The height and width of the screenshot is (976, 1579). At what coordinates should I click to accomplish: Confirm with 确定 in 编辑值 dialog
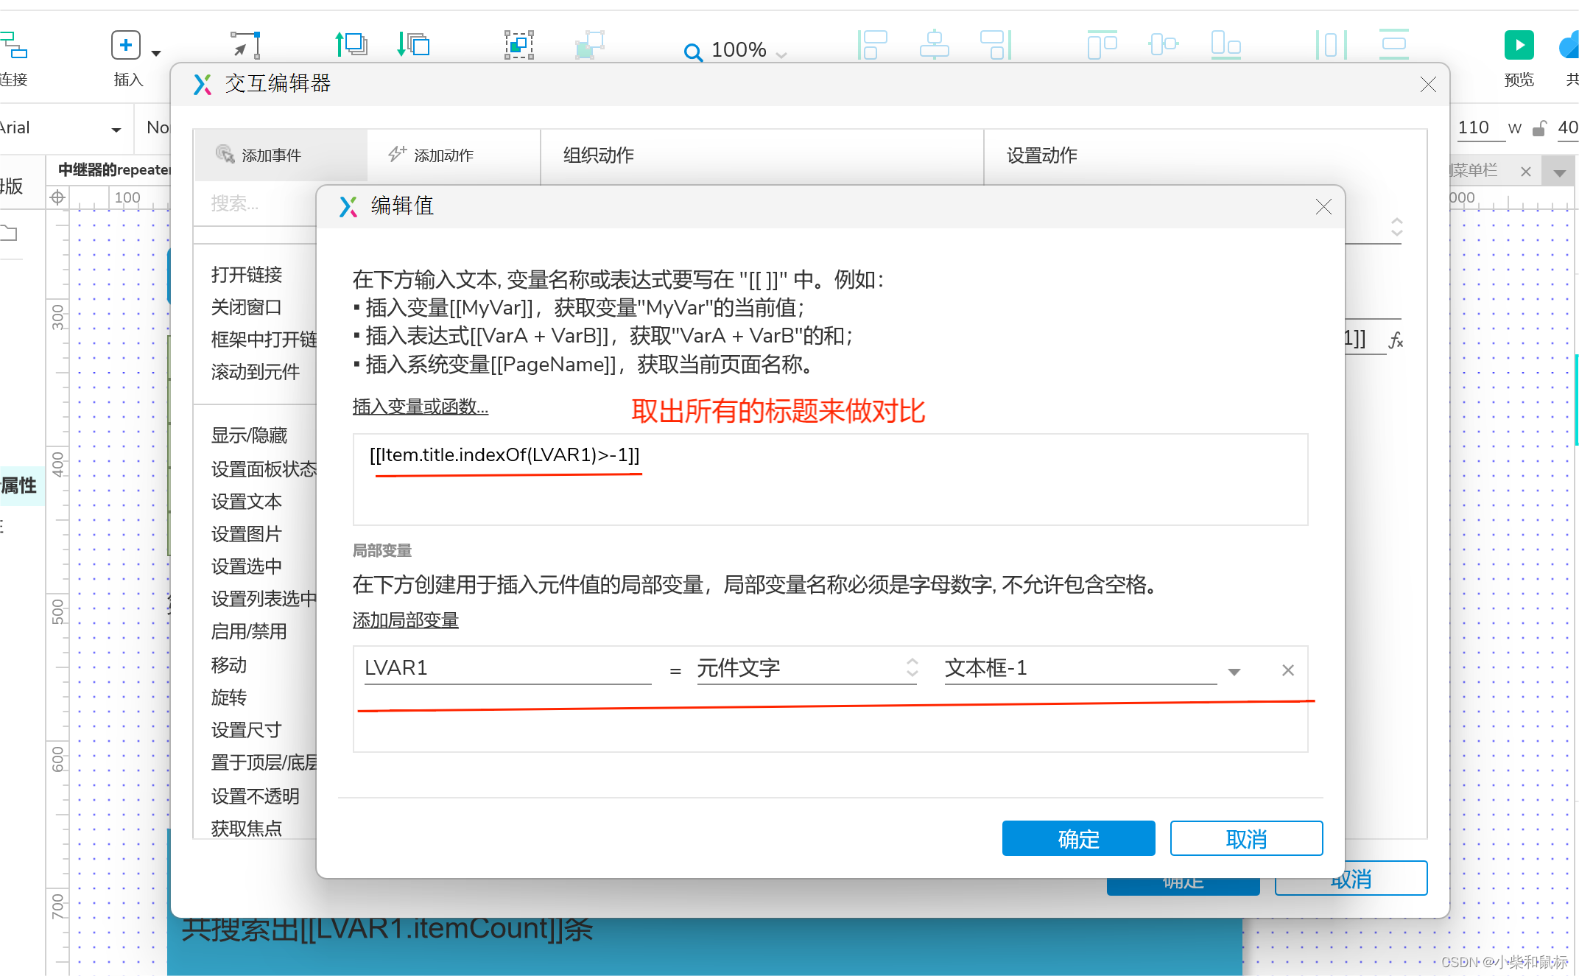pos(1077,838)
